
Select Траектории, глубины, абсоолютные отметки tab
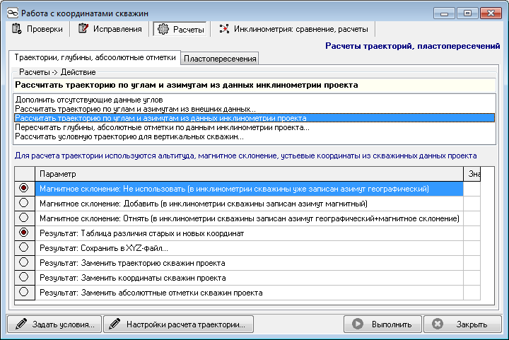point(95,58)
